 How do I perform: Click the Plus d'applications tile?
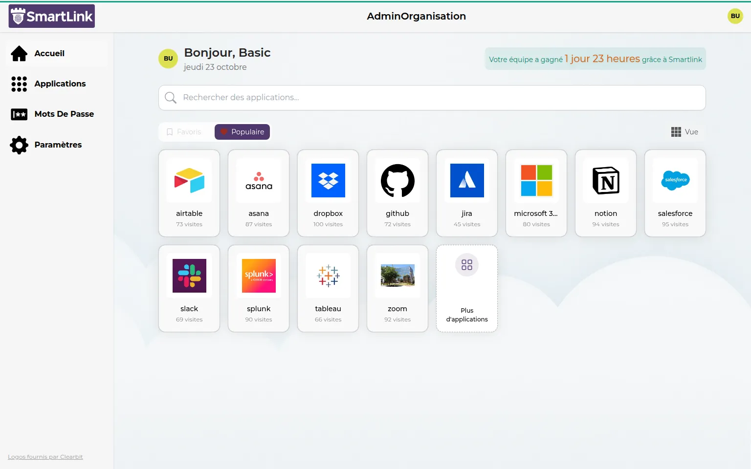pos(467,288)
